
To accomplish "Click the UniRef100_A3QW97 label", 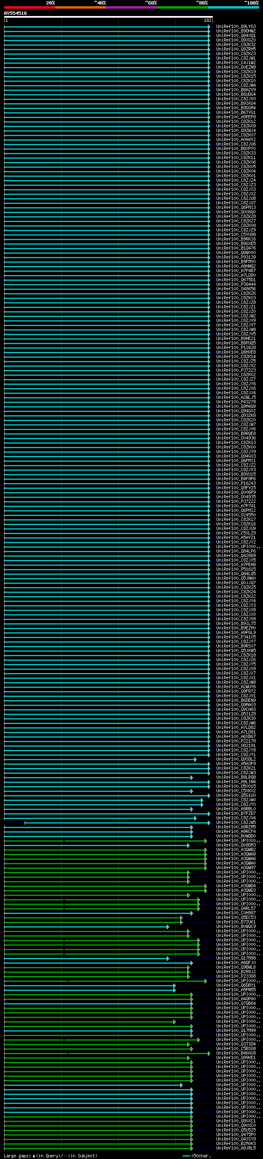I will point(236,868).
